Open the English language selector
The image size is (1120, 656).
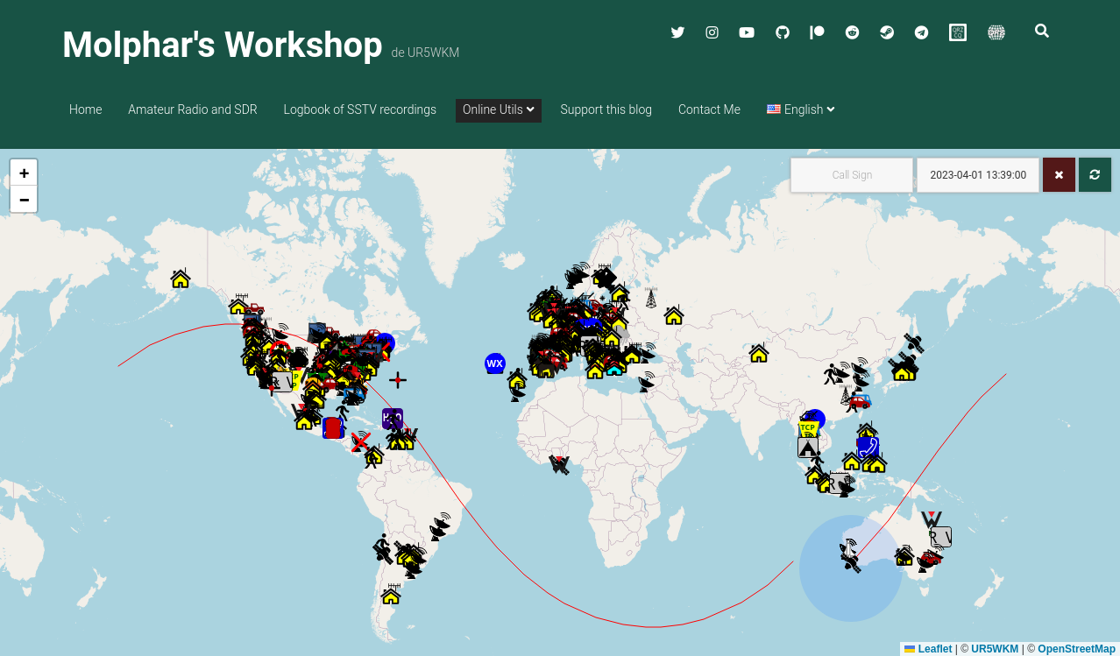point(801,109)
